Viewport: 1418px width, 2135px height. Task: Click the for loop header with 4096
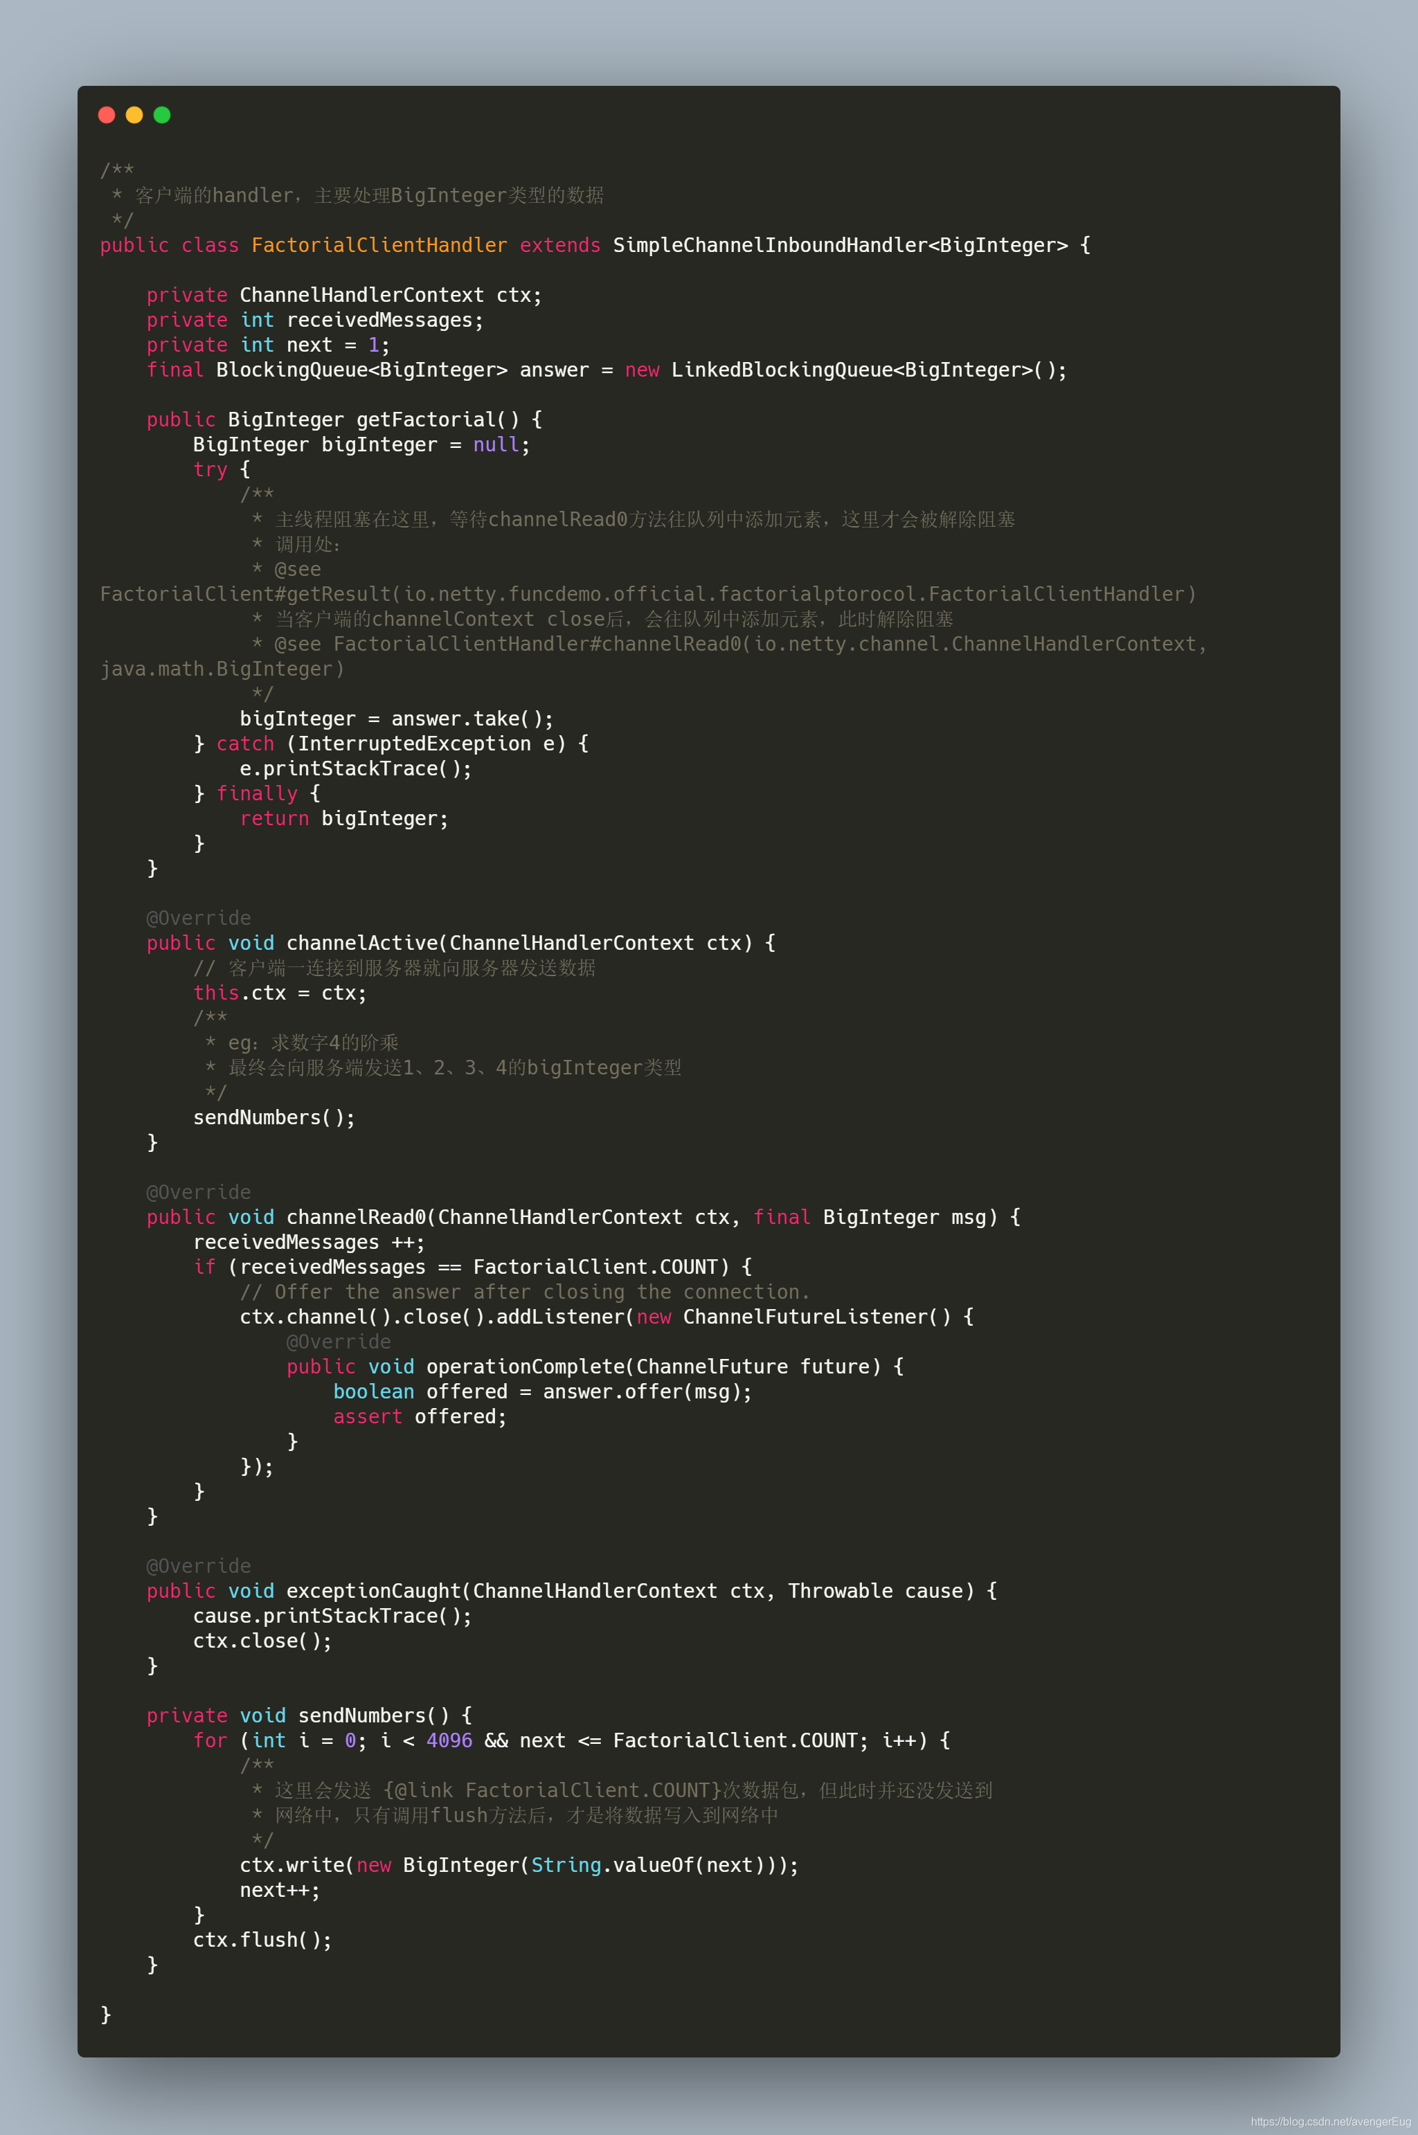[x=571, y=1740]
